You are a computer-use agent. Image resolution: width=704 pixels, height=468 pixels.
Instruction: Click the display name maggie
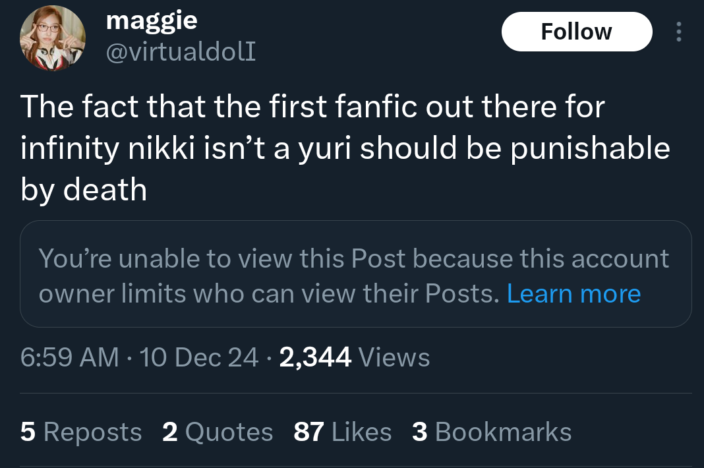151,21
